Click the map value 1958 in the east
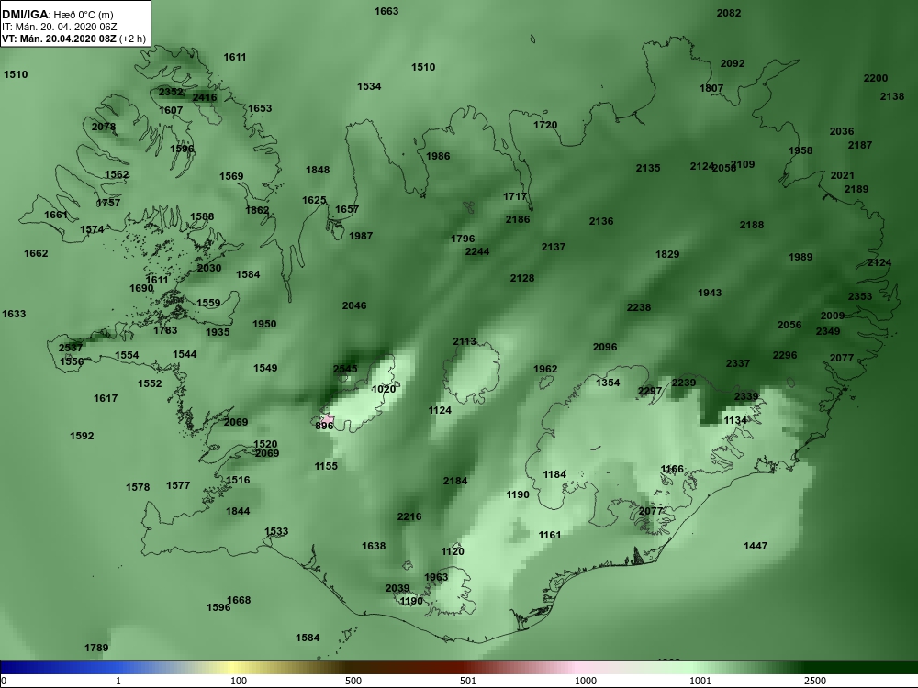The image size is (918, 688). tap(800, 150)
